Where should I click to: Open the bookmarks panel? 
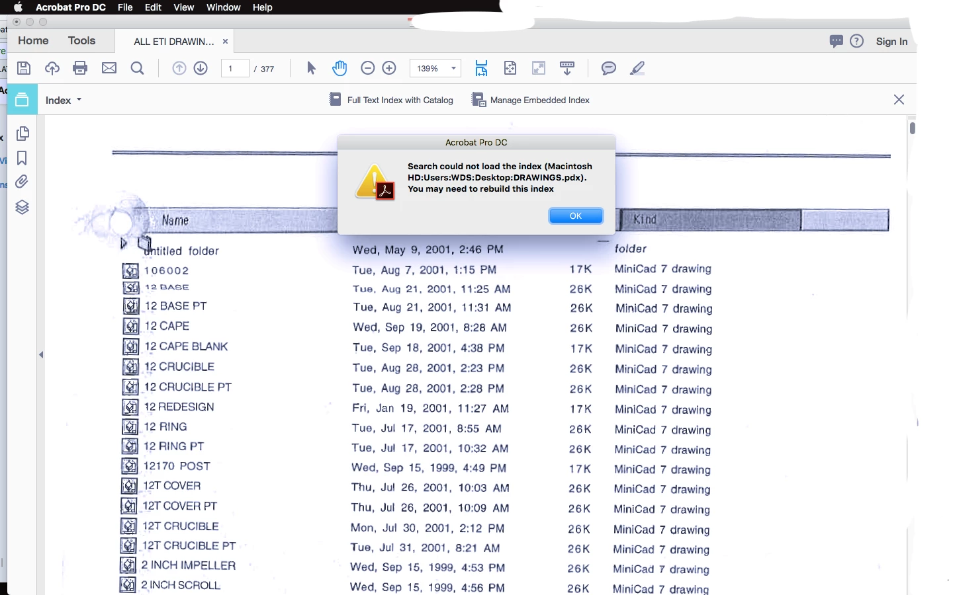point(22,158)
